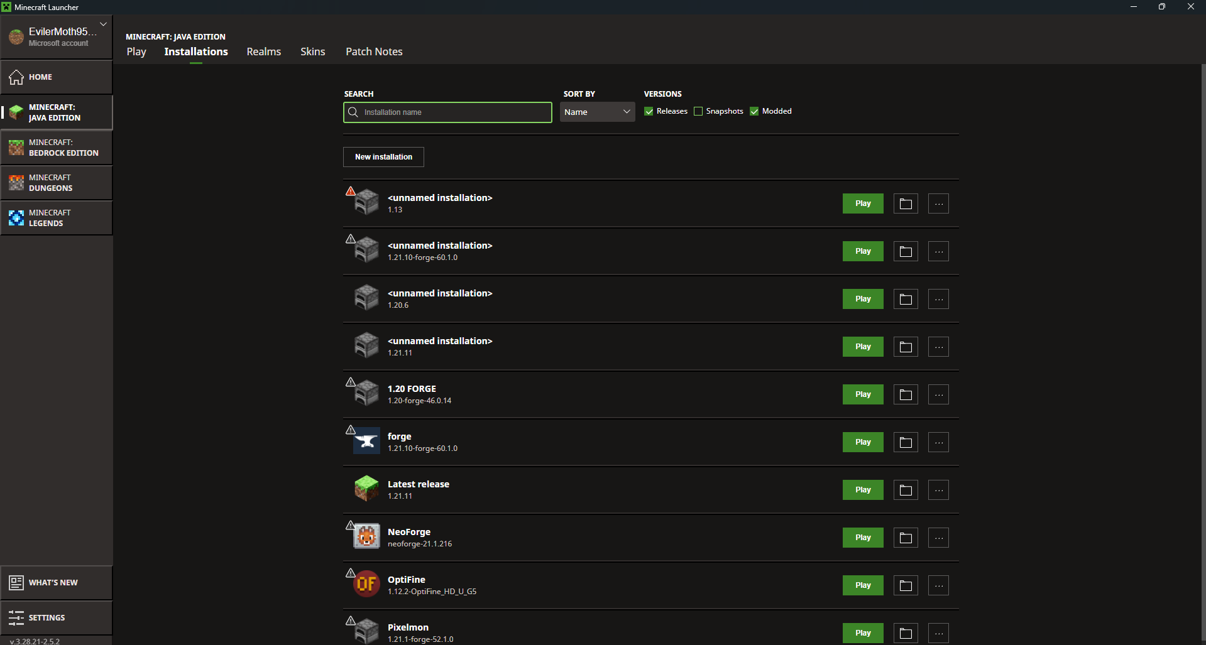Switch to the Skins tab
Viewport: 1206px width, 645px height.
[x=312, y=51]
